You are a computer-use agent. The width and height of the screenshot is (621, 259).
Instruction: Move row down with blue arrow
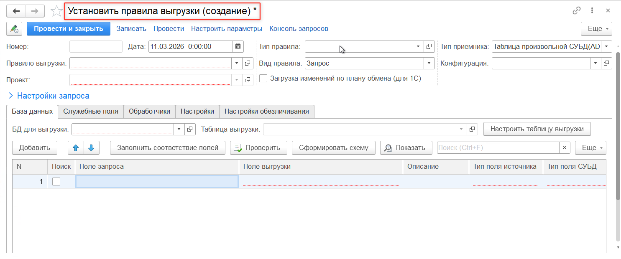(91, 147)
